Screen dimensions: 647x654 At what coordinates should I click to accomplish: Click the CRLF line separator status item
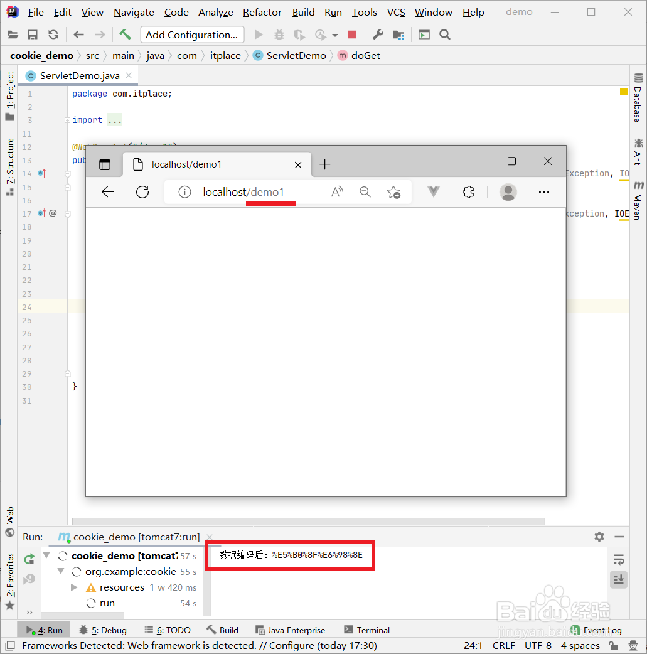coord(503,645)
